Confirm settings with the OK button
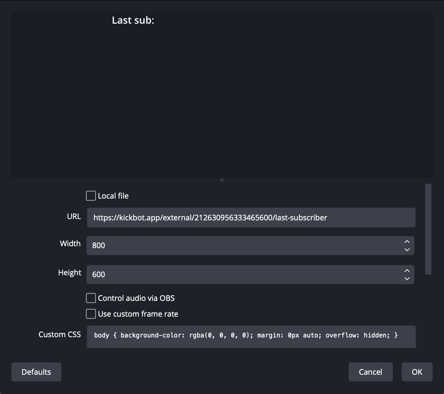Image resolution: width=444 pixels, height=394 pixels. pyautogui.click(x=417, y=372)
